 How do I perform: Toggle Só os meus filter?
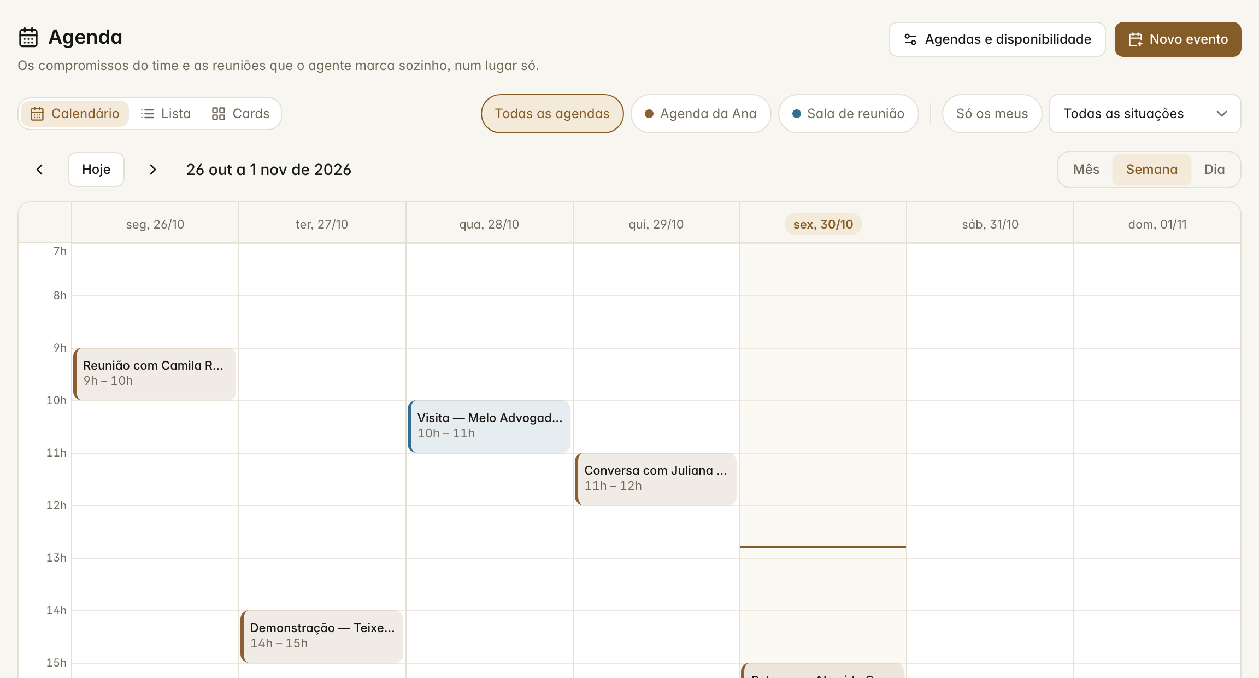click(992, 114)
